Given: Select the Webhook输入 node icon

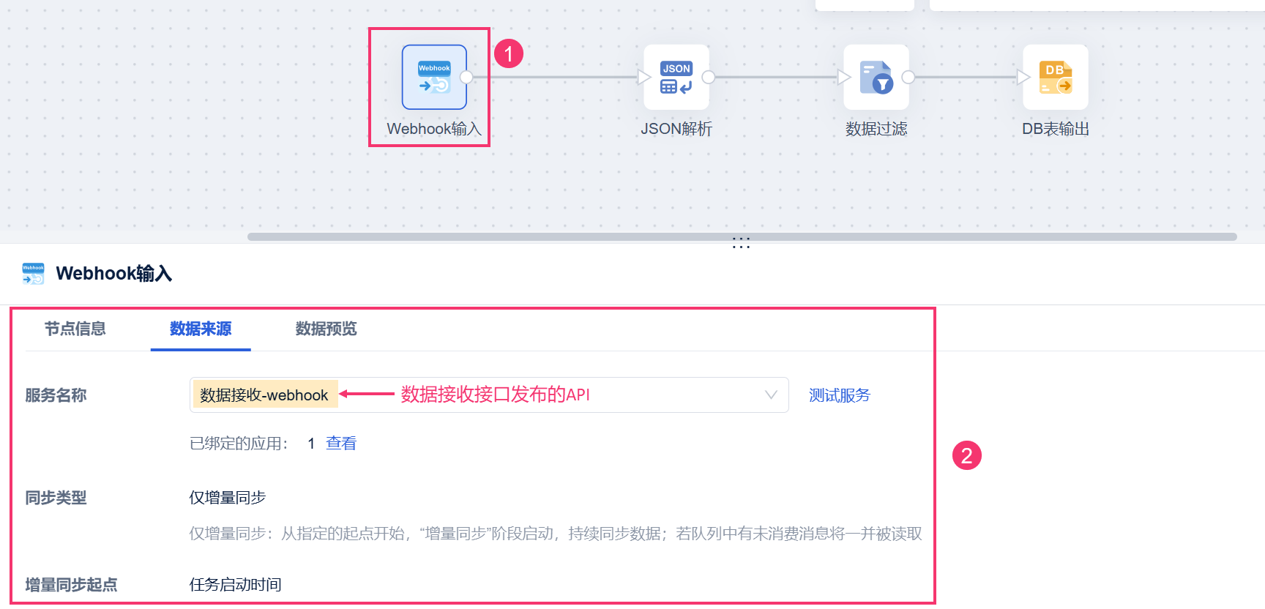Looking at the screenshot, I should pos(434,77).
